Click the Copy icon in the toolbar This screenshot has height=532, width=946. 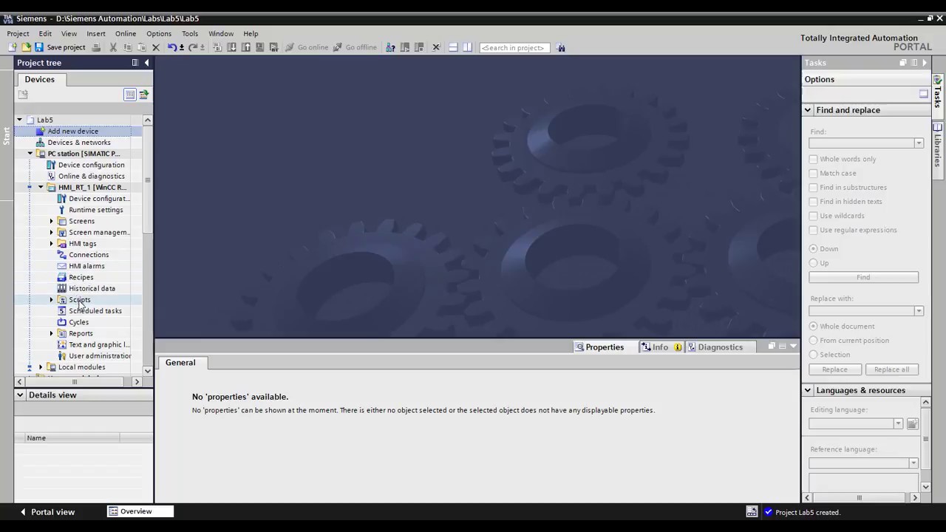(127, 47)
